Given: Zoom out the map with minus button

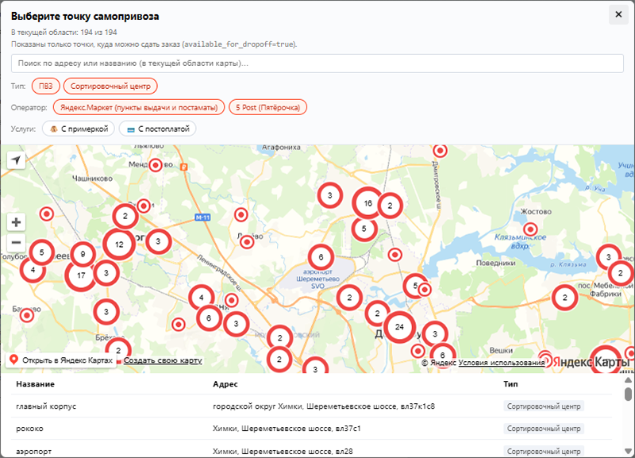Looking at the screenshot, I should coord(16,243).
